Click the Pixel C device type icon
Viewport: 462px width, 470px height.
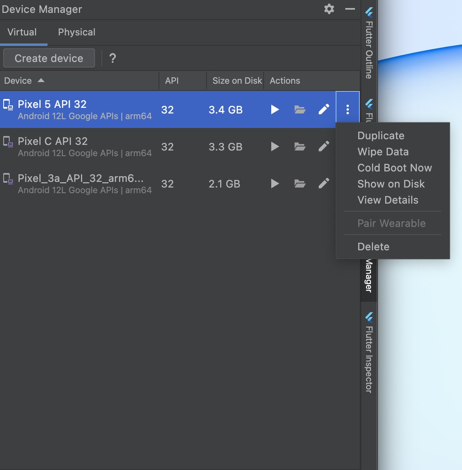coord(8,142)
